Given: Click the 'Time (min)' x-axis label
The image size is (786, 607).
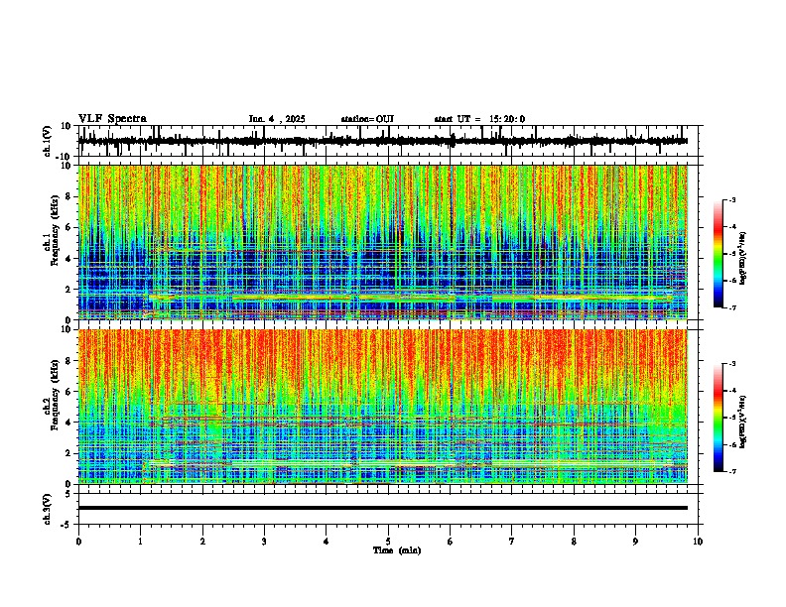Looking at the screenshot, I should (397, 550).
